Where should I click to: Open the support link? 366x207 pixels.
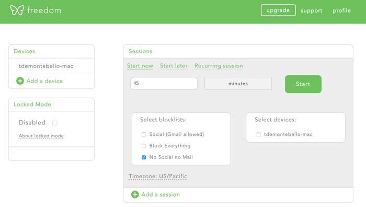(x=312, y=10)
